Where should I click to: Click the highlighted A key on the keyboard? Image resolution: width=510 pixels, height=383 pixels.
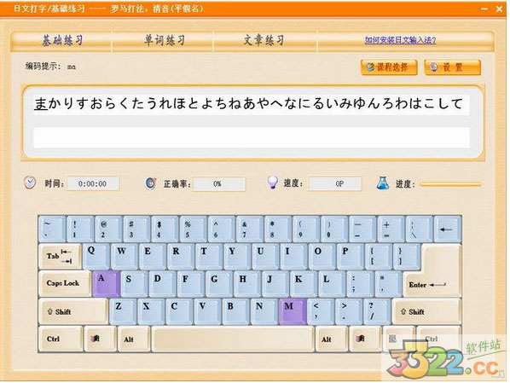[x=106, y=284]
